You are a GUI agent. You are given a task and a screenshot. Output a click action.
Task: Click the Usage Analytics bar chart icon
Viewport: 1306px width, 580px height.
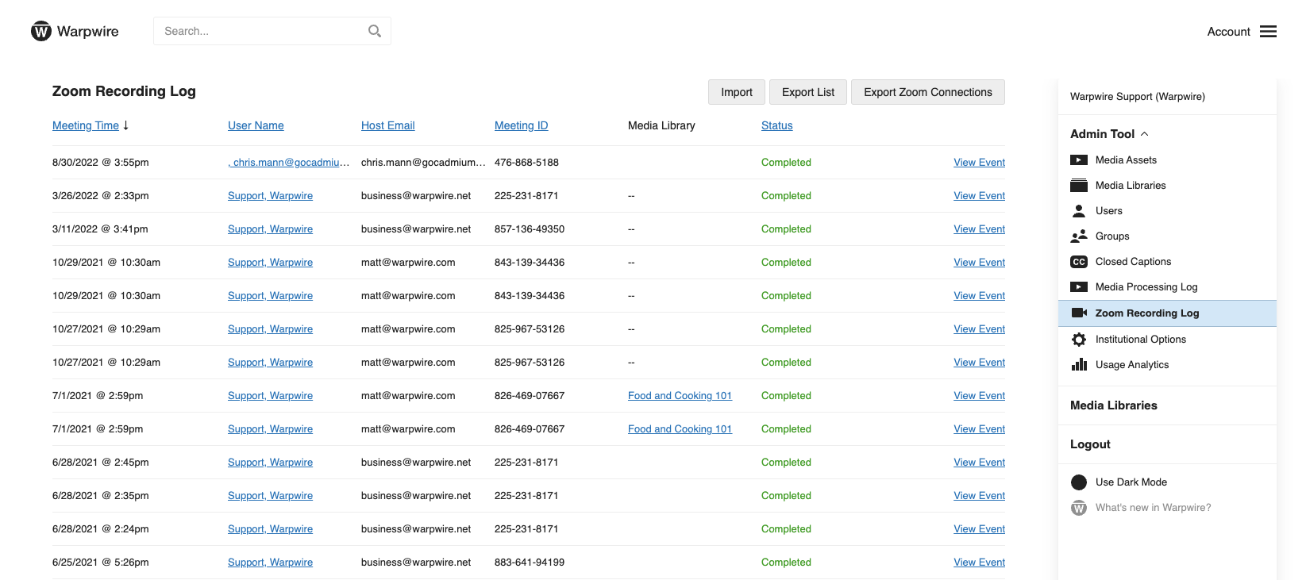click(1079, 364)
